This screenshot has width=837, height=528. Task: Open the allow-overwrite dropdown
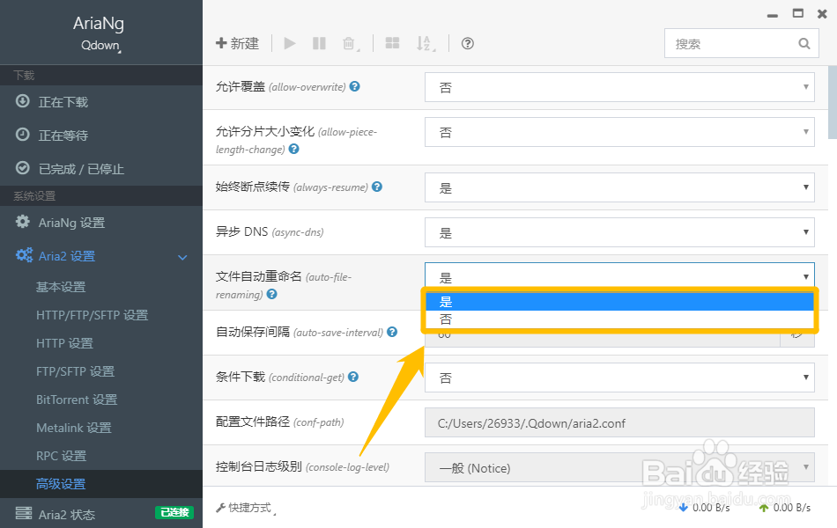619,87
